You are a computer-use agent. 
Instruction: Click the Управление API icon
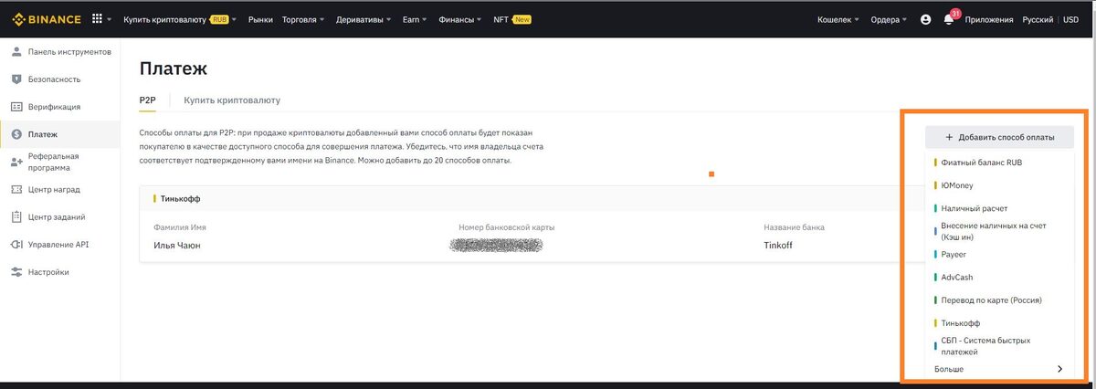pos(16,244)
